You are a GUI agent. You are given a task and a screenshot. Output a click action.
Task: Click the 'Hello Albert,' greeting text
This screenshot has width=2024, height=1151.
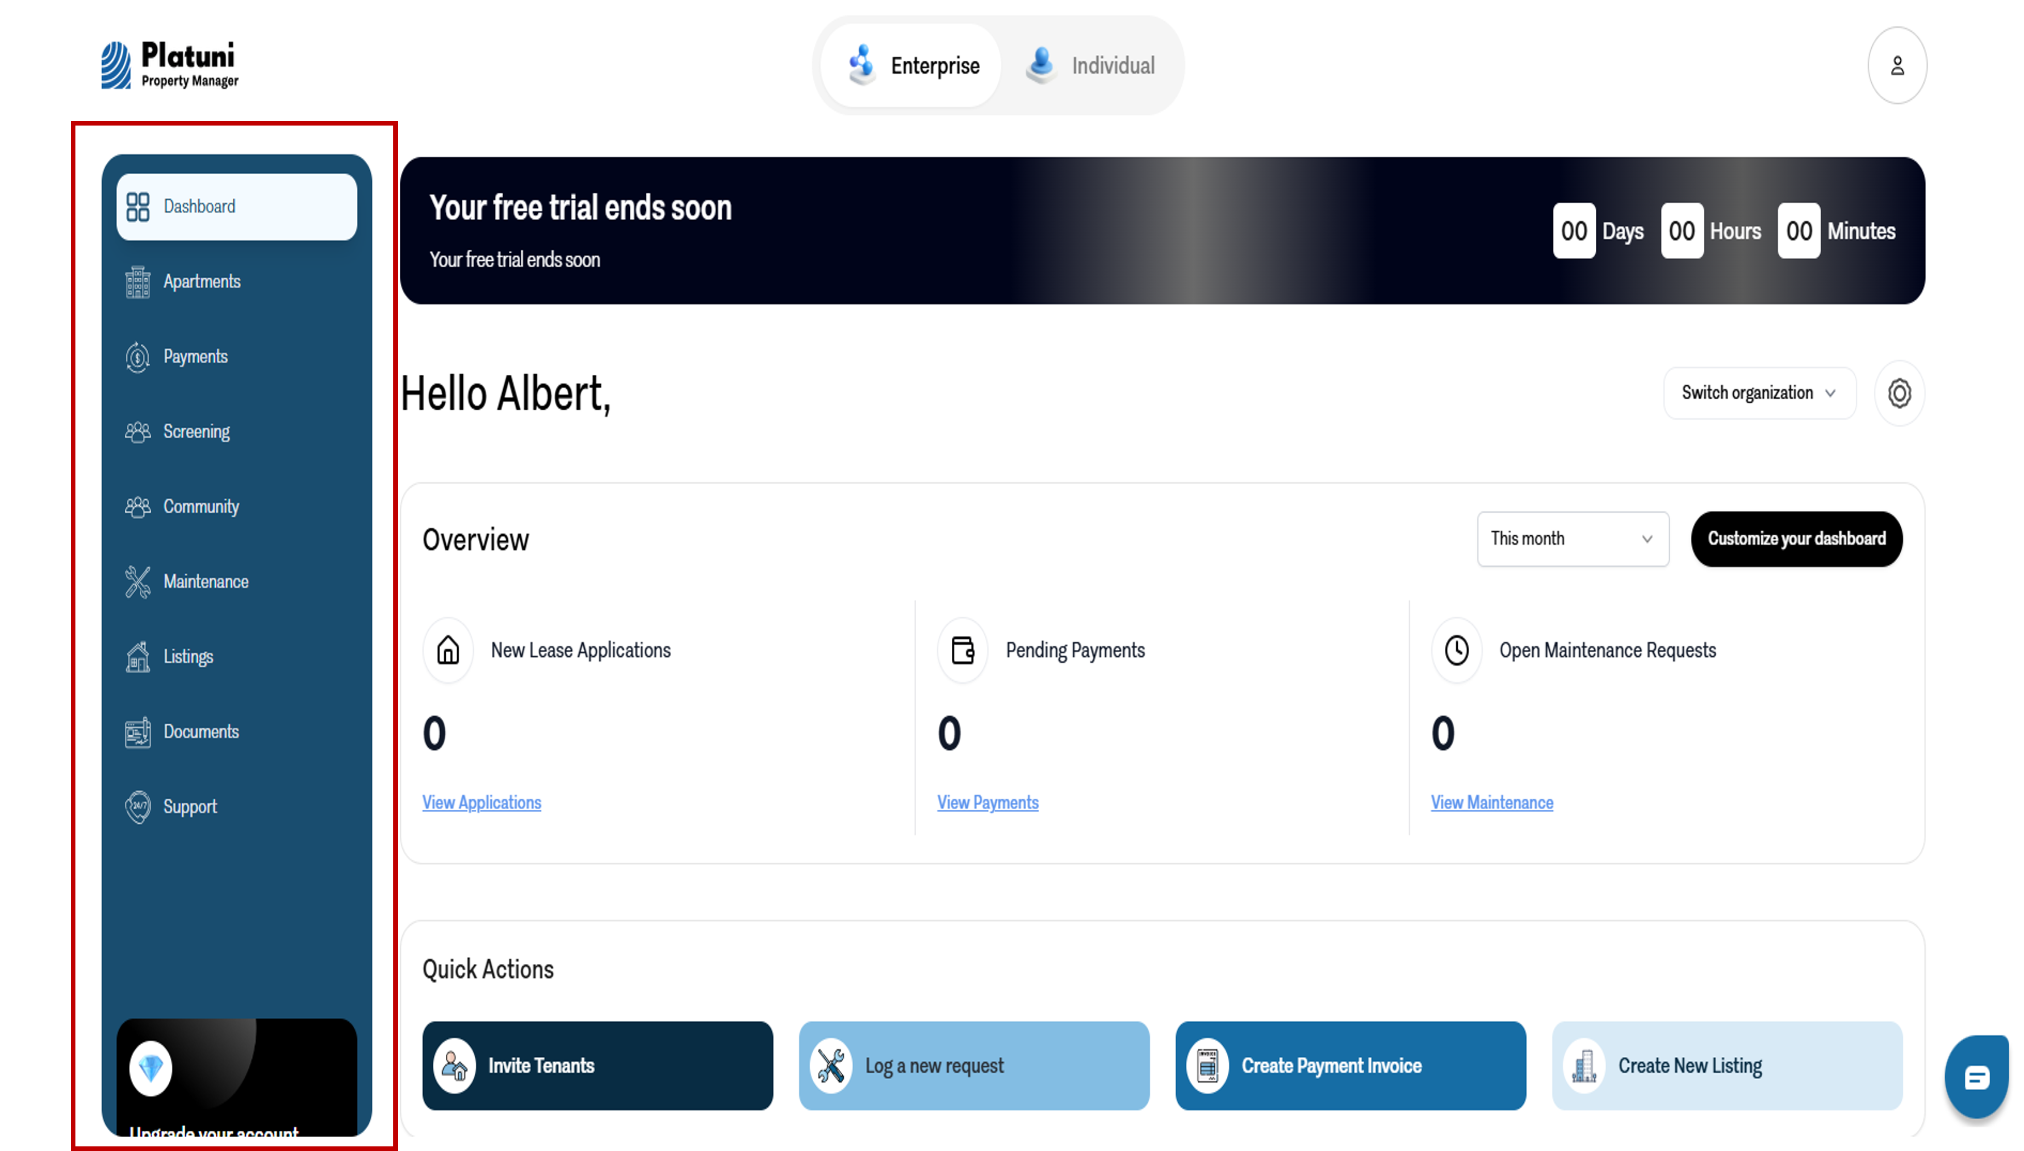tap(506, 394)
